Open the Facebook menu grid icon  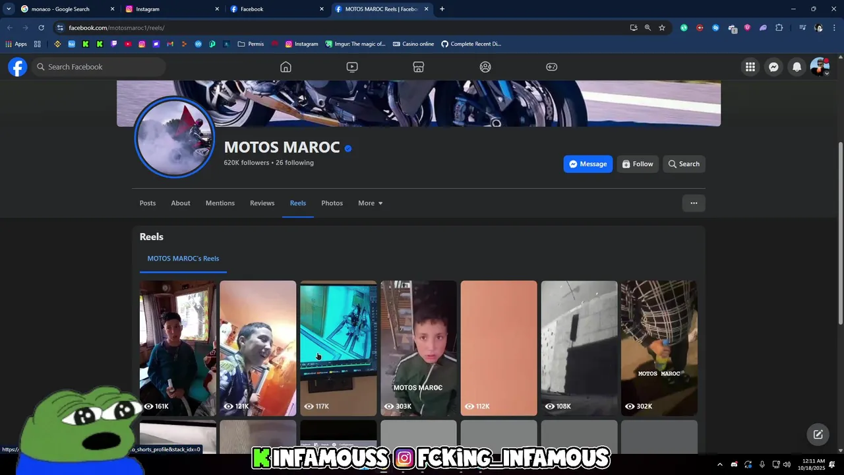[x=750, y=67]
